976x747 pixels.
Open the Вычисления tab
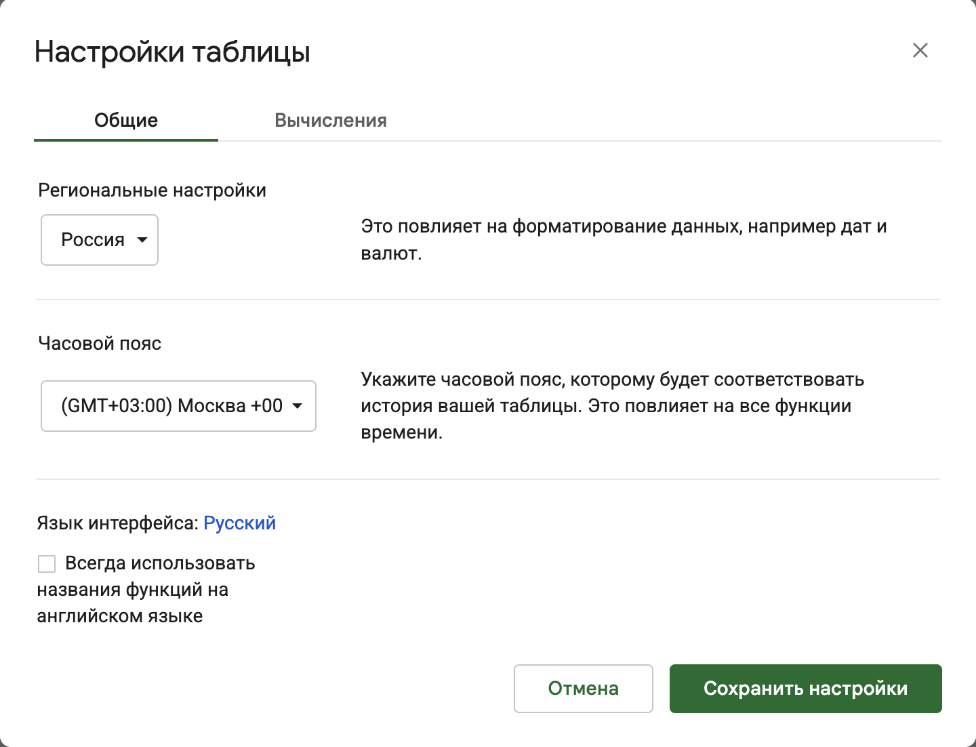(x=331, y=121)
